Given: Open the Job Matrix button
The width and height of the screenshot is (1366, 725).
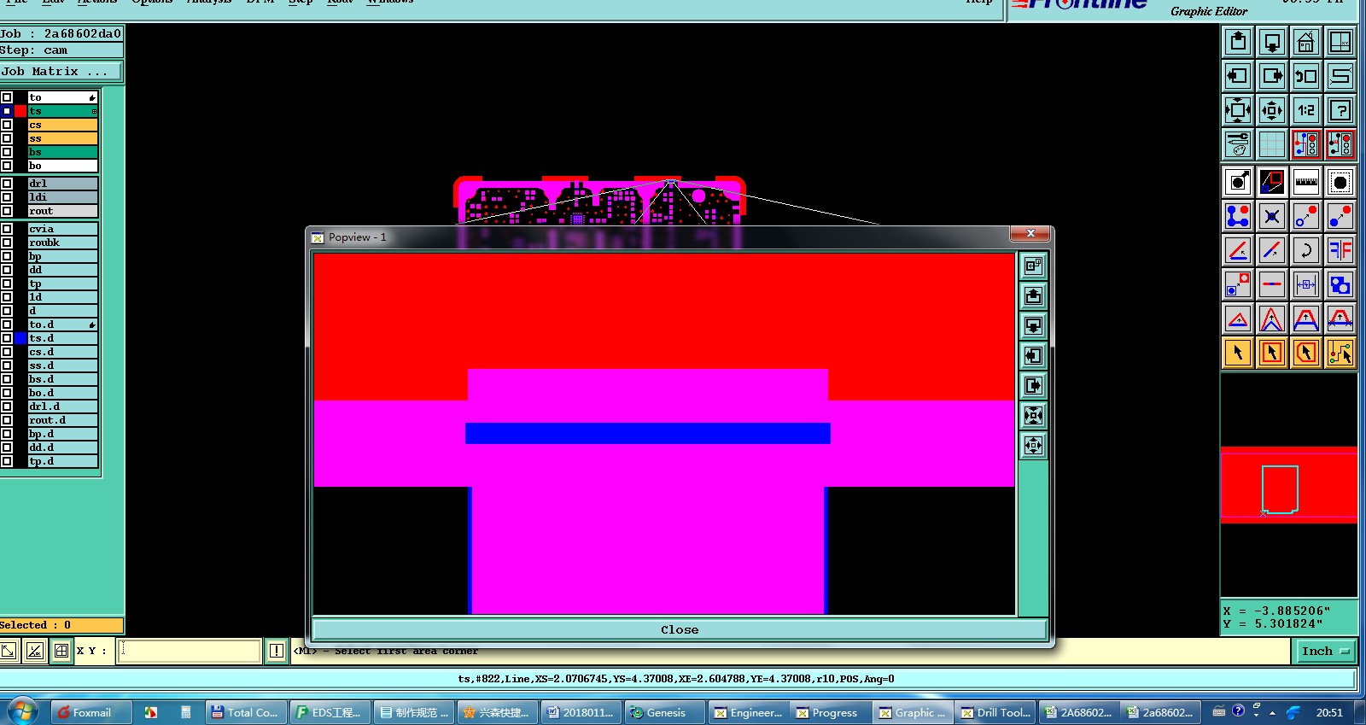Looking at the screenshot, I should pos(61,72).
